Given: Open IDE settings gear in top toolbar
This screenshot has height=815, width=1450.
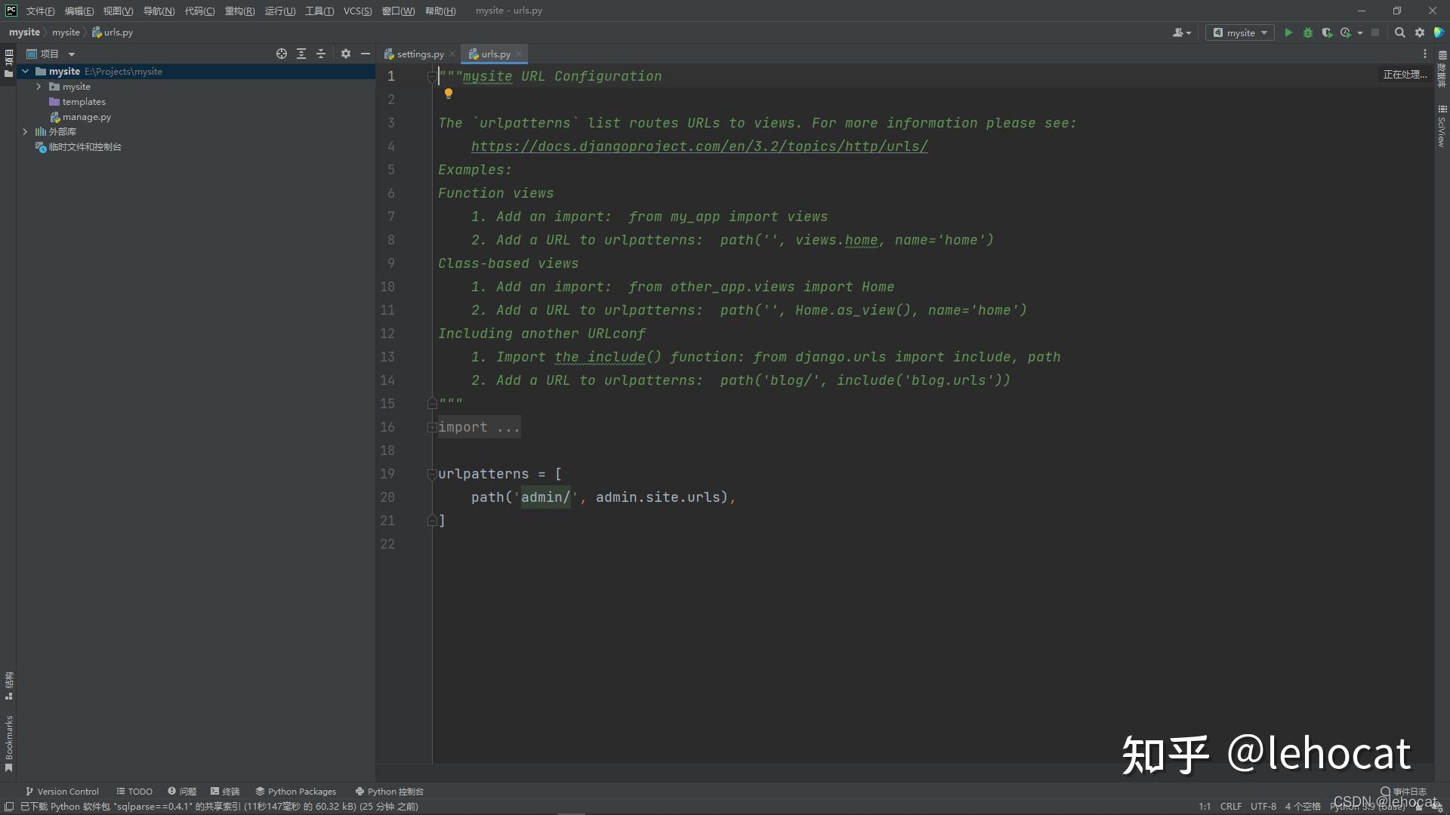Looking at the screenshot, I should [1420, 32].
